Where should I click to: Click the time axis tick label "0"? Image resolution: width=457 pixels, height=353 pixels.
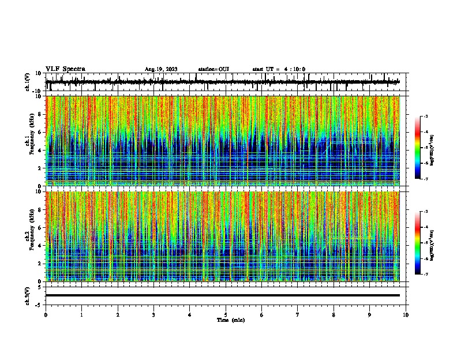pyautogui.click(x=46, y=315)
